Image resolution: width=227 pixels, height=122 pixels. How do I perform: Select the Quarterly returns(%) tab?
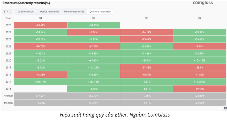[x=100, y=12]
